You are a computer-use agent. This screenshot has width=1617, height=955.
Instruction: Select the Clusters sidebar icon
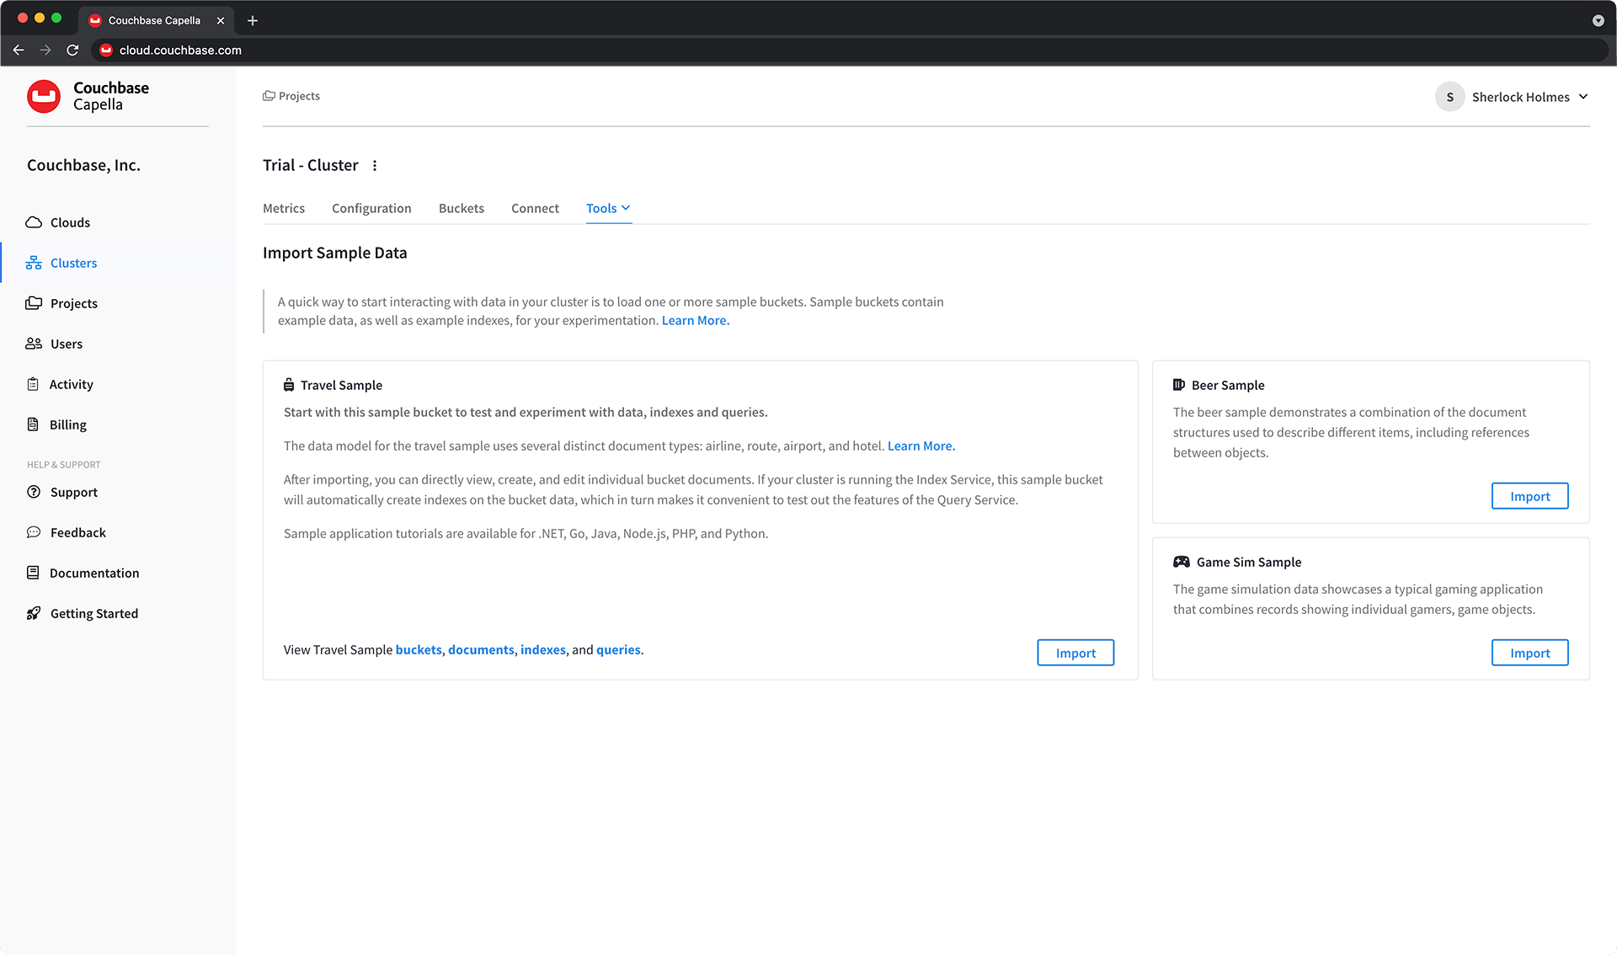(34, 262)
